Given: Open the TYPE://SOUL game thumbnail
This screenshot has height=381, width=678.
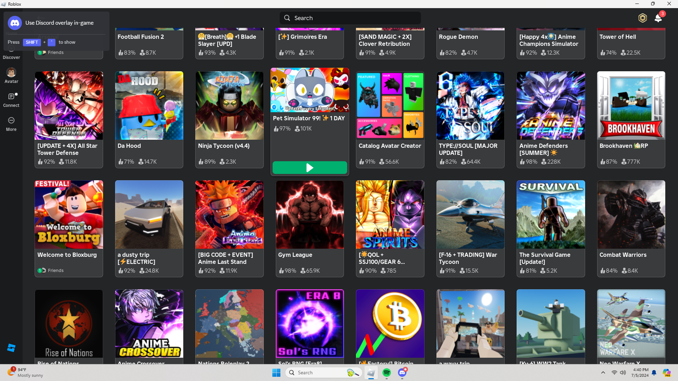Looking at the screenshot, I should pyautogui.click(x=470, y=105).
